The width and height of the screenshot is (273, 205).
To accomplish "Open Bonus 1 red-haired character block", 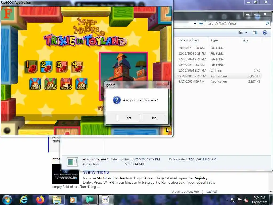I will [x=35, y=84].
